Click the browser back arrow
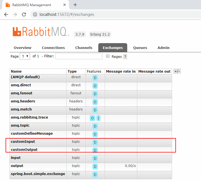The image size is (201, 182). tap(6, 14)
